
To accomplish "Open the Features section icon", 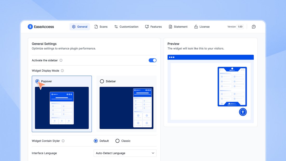I will click(x=147, y=27).
